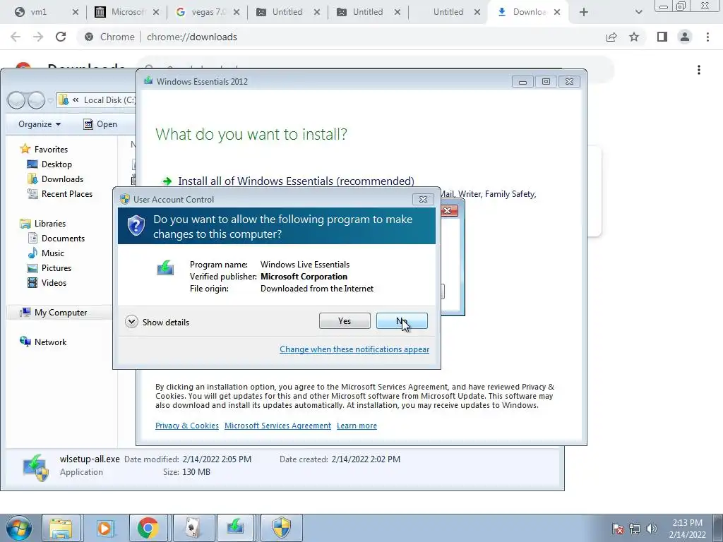Click No in User Account Control dialog
Viewport: 723px width, 542px height.
[402, 321]
